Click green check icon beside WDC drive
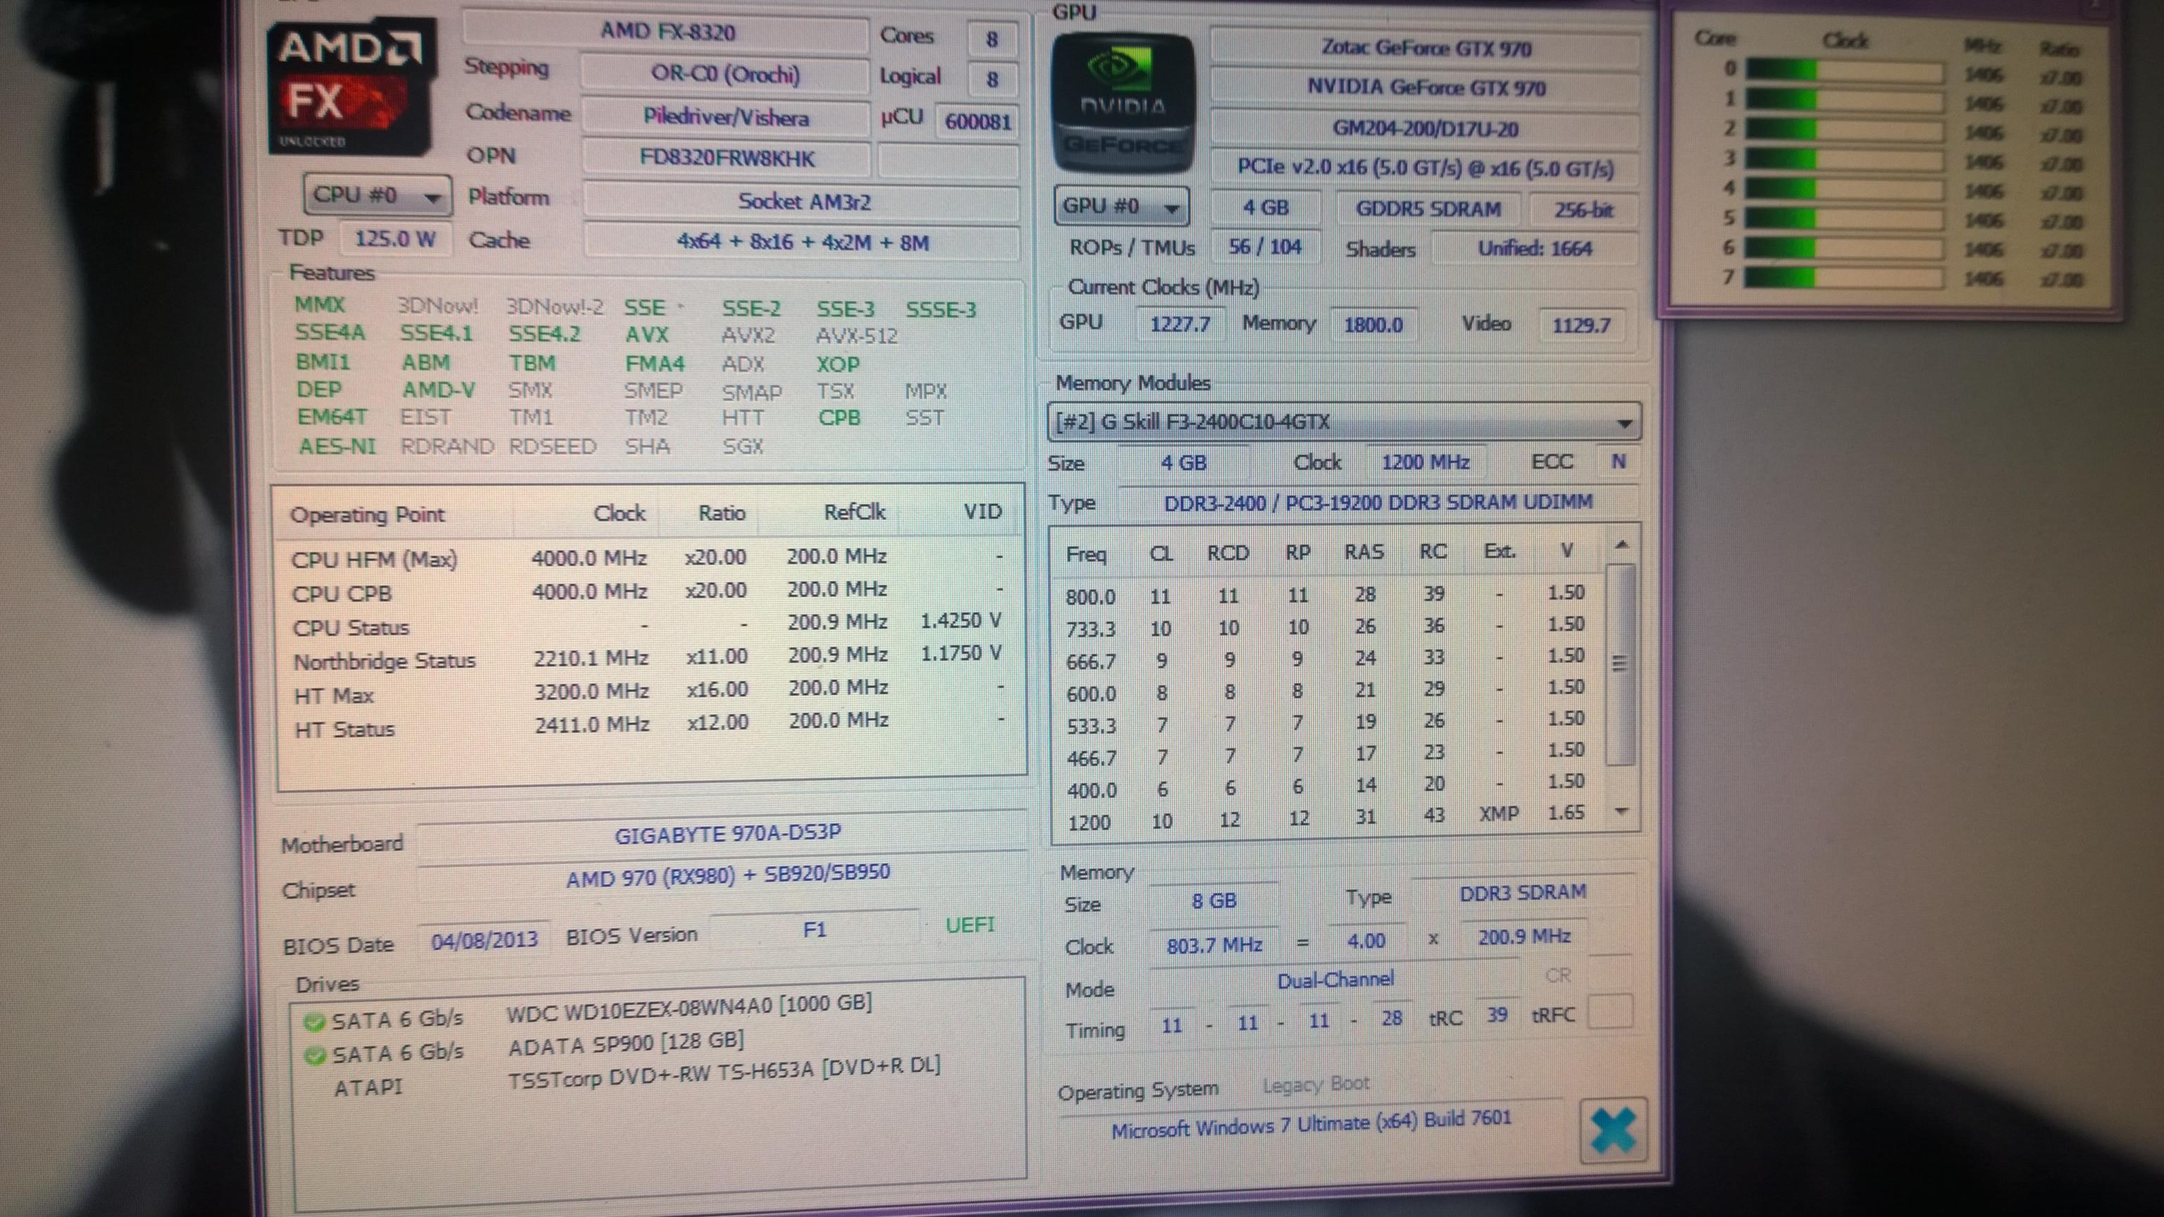This screenshot has width=2164, height=1217. coord(314,1022)
